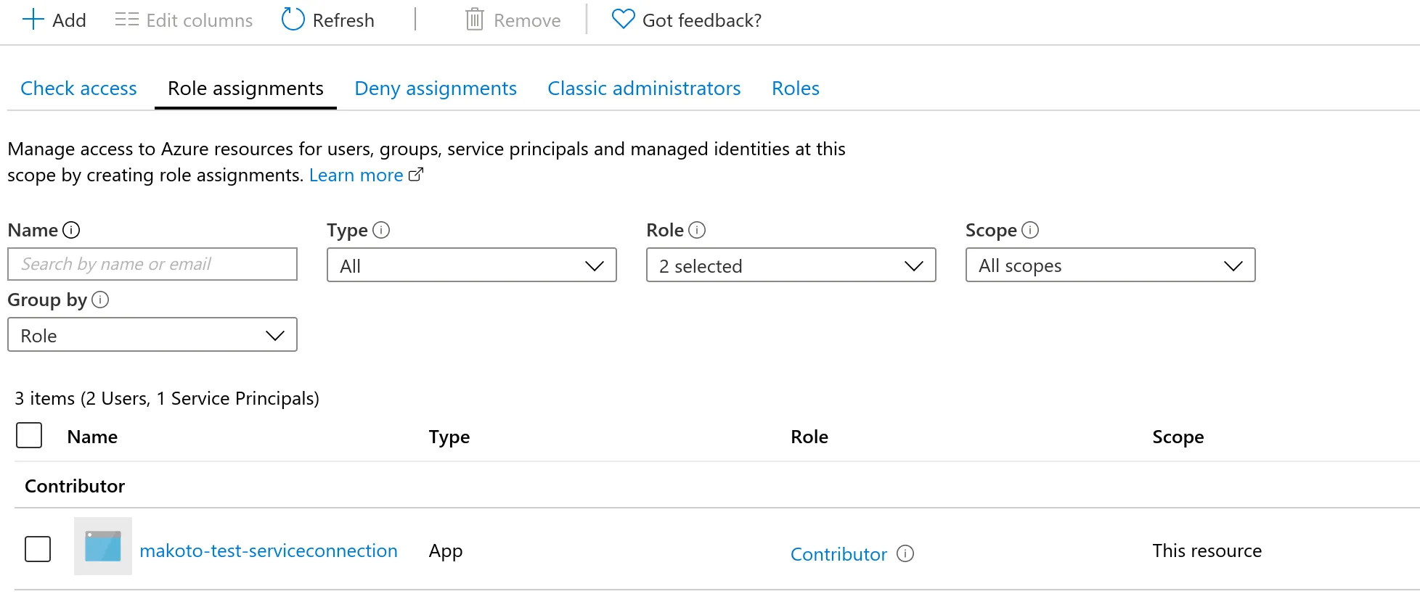Click the info icon next to Scope
The height and width of the screenshot is (602, 1420).
coord(1030,230)
